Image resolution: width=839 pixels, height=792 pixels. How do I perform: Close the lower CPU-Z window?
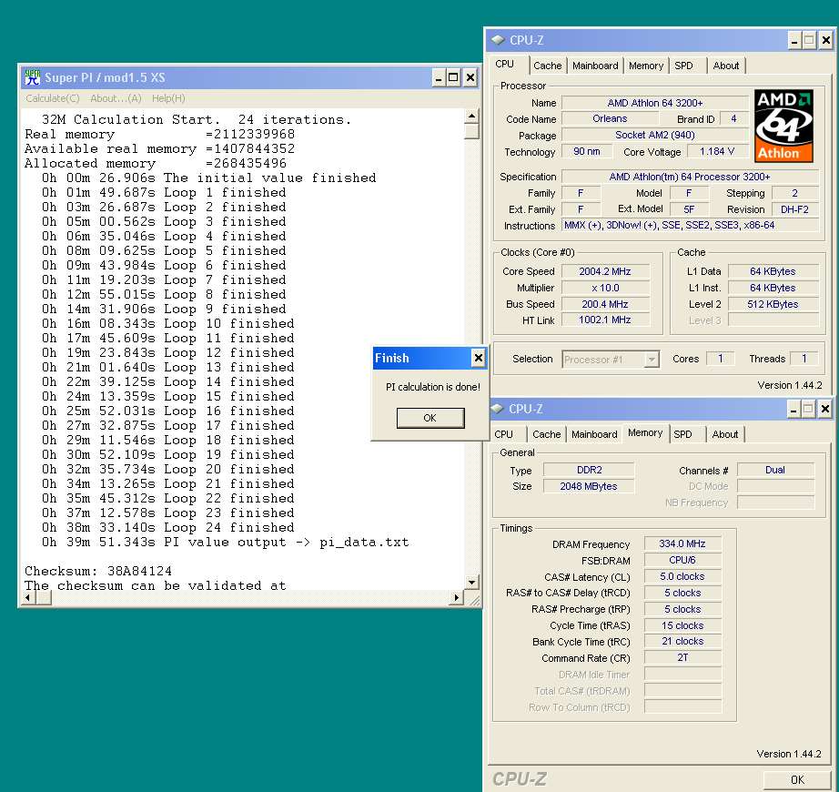(x=825, y=410)
